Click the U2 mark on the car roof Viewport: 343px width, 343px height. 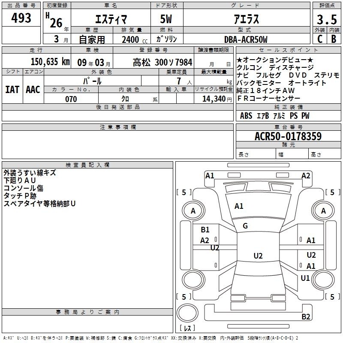258,256
